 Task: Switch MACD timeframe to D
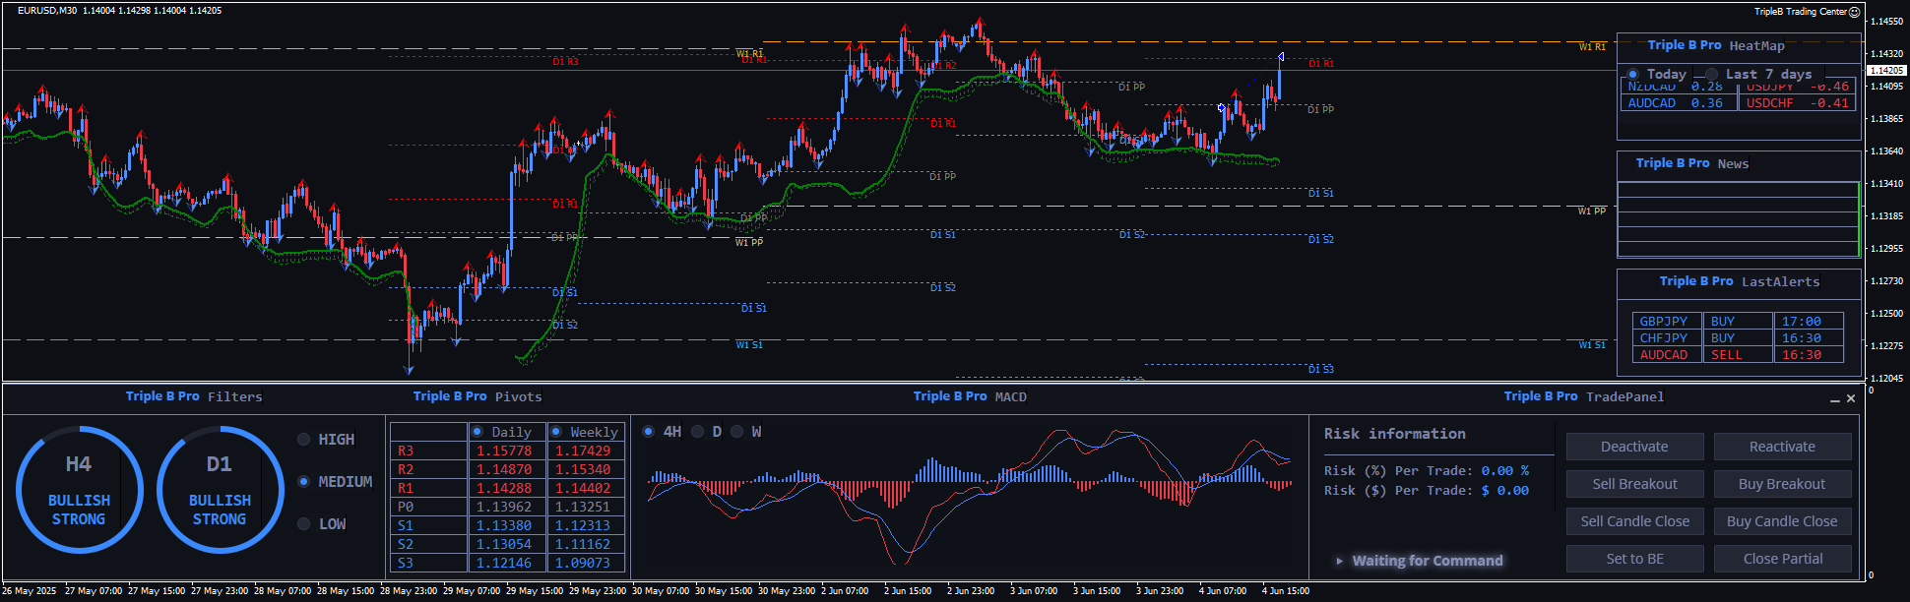(x=697, y=432)
